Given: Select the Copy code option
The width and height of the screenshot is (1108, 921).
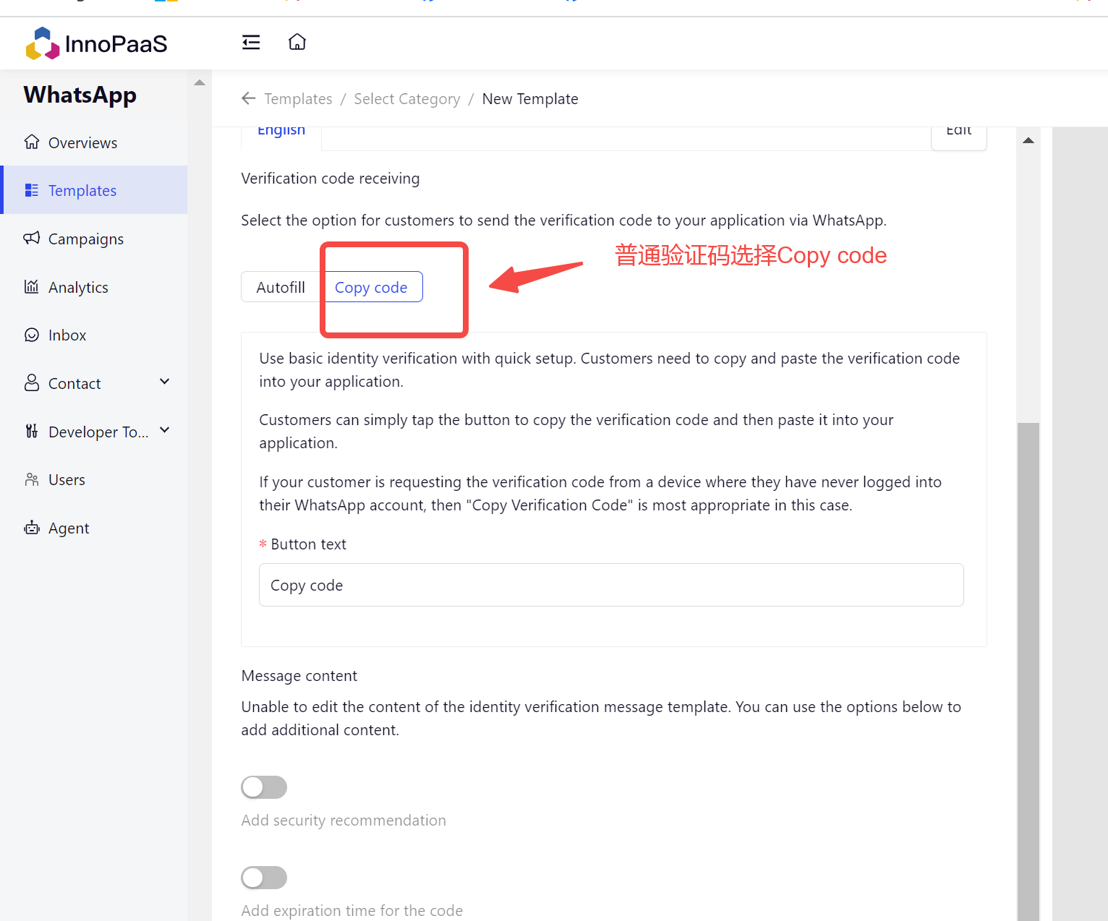Looking at the screenshot, I should 371,287.
